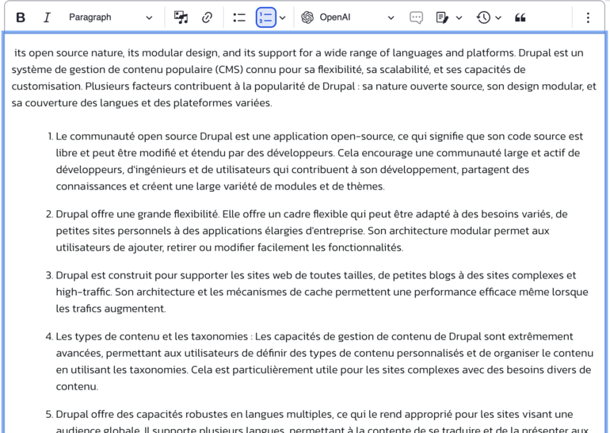610x433 pixels.
Task: Apply a bulleted list
Action: pos(239,17)
